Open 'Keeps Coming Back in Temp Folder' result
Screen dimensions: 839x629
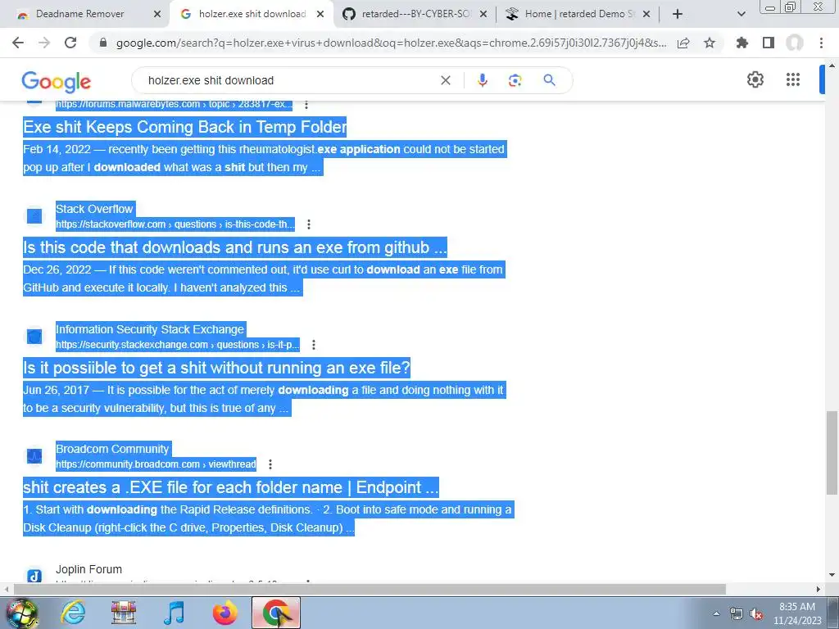tap(185, 127)
